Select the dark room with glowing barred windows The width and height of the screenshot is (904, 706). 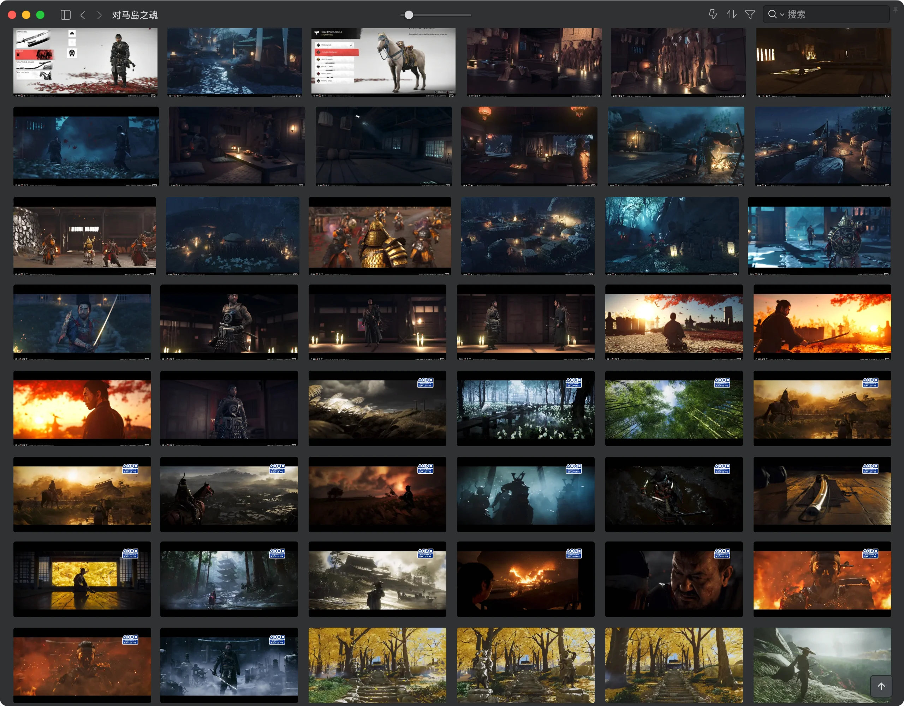point(823,62)
